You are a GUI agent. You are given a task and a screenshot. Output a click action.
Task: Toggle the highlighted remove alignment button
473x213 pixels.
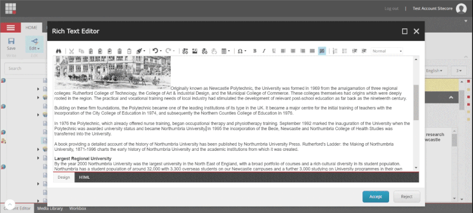tap(322, 51)
